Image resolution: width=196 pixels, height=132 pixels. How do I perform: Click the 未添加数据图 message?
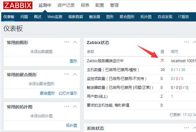pos(42,51)
